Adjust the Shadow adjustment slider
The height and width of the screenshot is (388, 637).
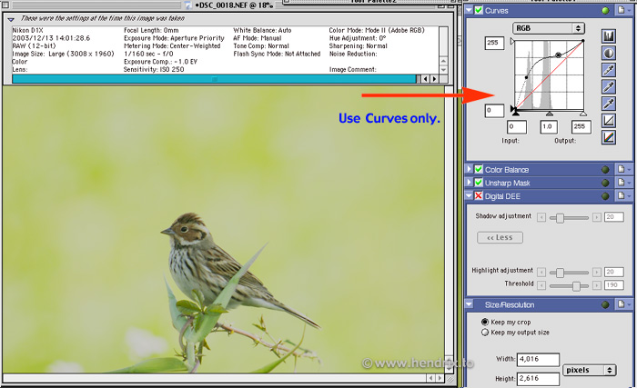click(560, 218)
